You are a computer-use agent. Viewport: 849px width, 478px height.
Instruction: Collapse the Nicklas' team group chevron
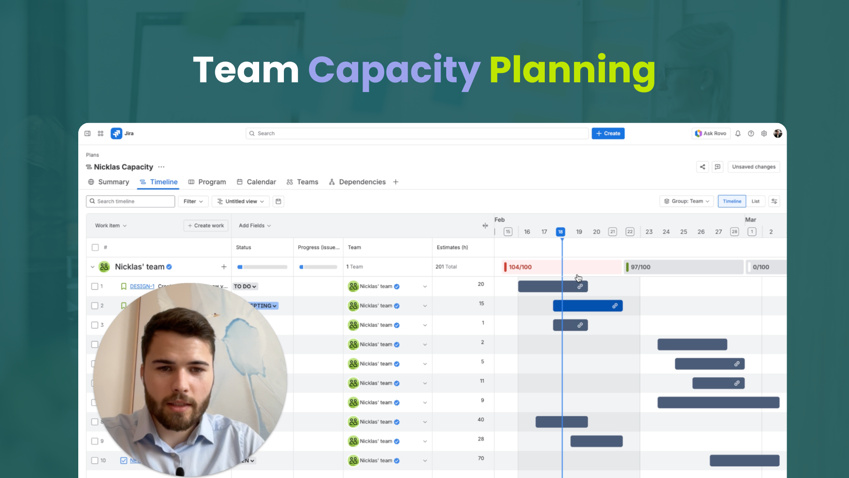point(92,267)
